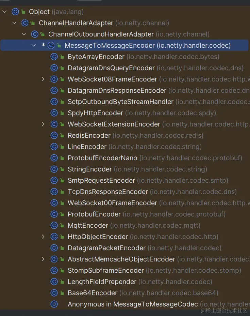
Task: Click the class icon beside WebSocket00FrameEncoder
Action: tap(54, 203)
